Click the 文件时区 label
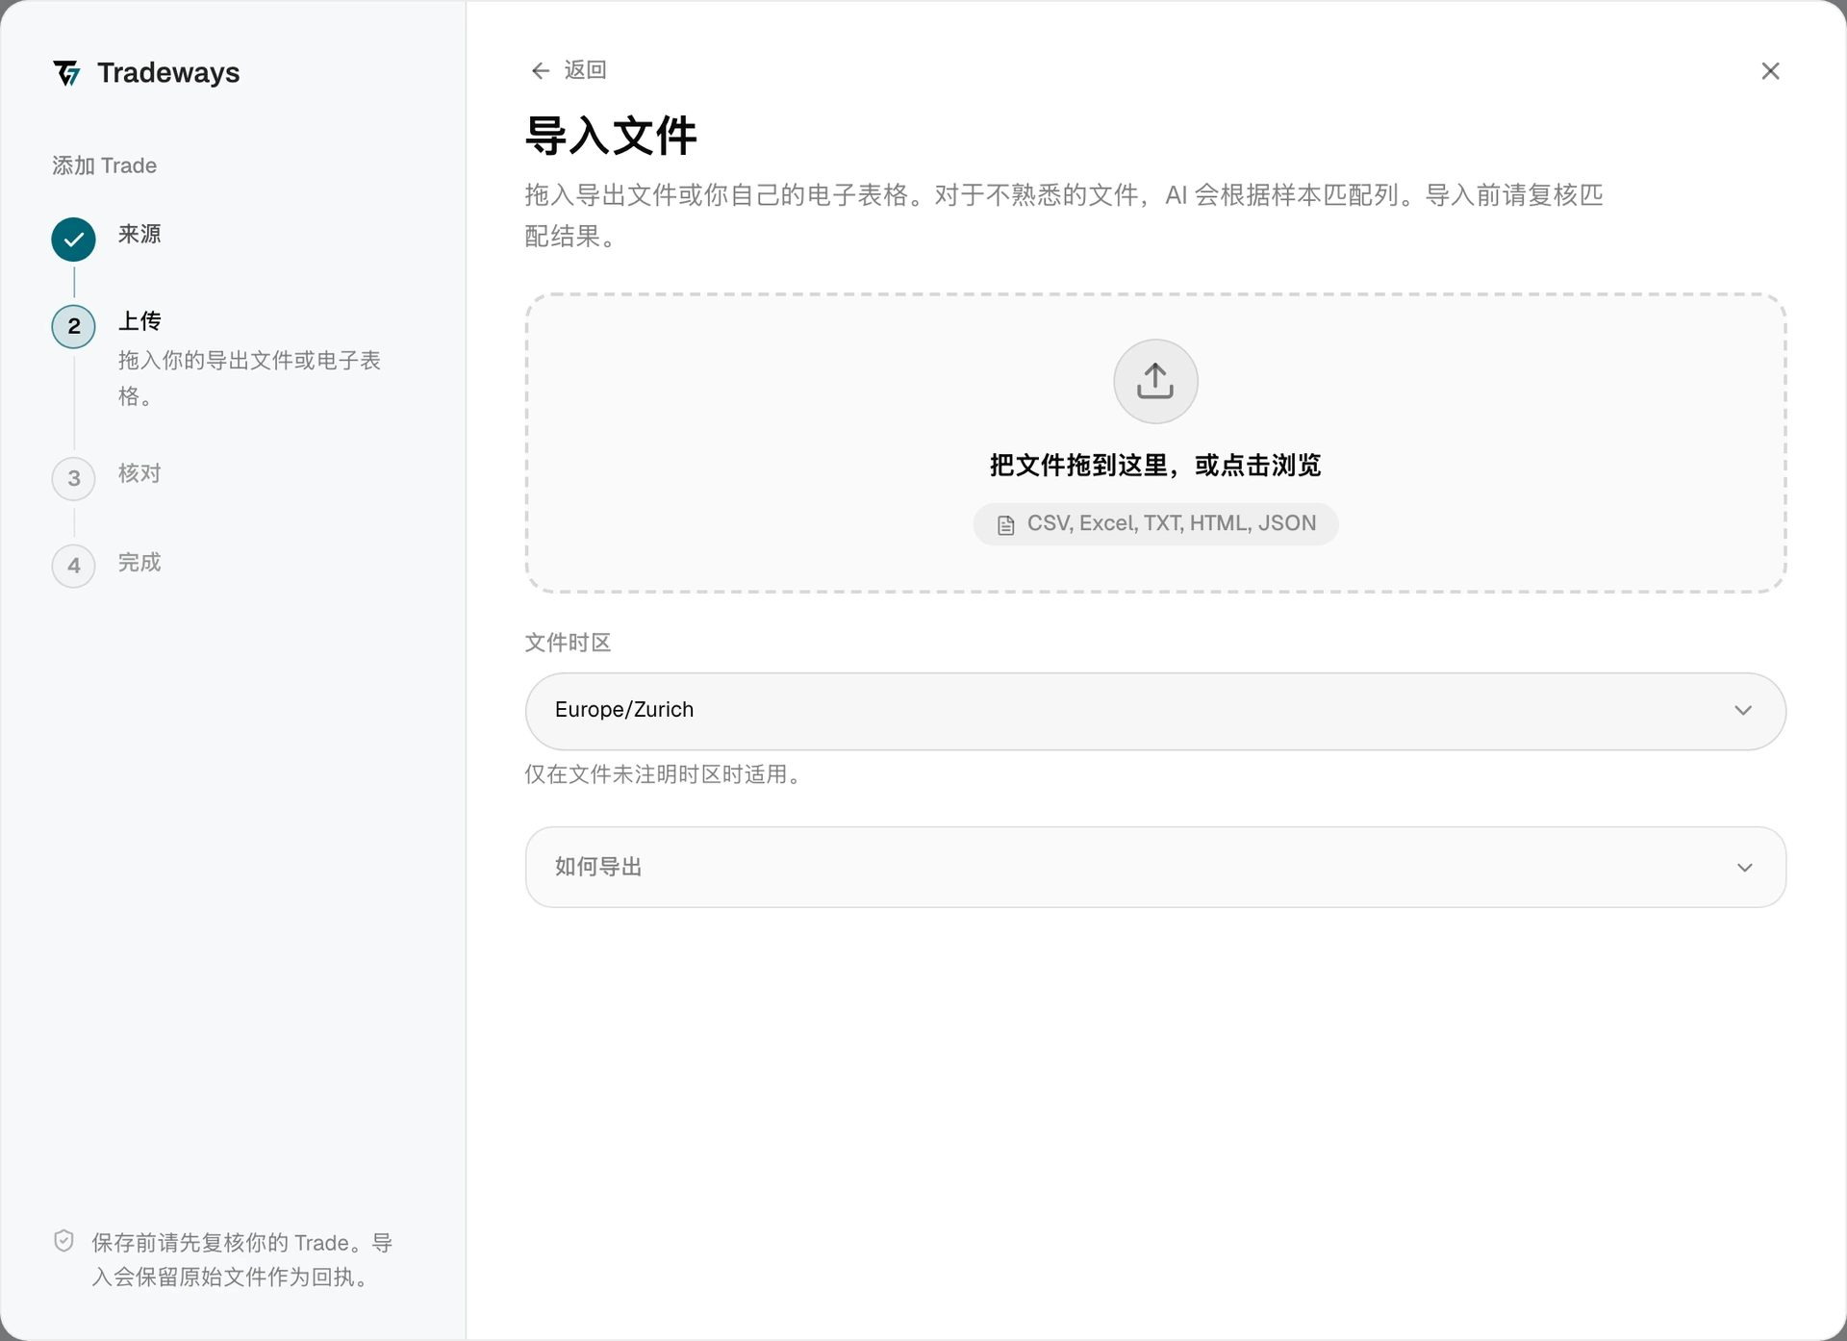The width and height of the screenshot is (1847, 1341). click(x=568, y=643)
